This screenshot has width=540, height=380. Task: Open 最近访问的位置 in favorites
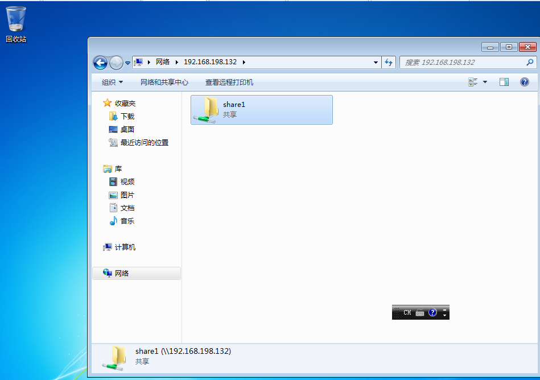point(145,142)
